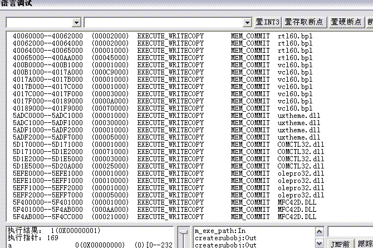Screen dimensions: 373x248
Task: Click the m_exe_path:In log entry
Action: point(220,231)
